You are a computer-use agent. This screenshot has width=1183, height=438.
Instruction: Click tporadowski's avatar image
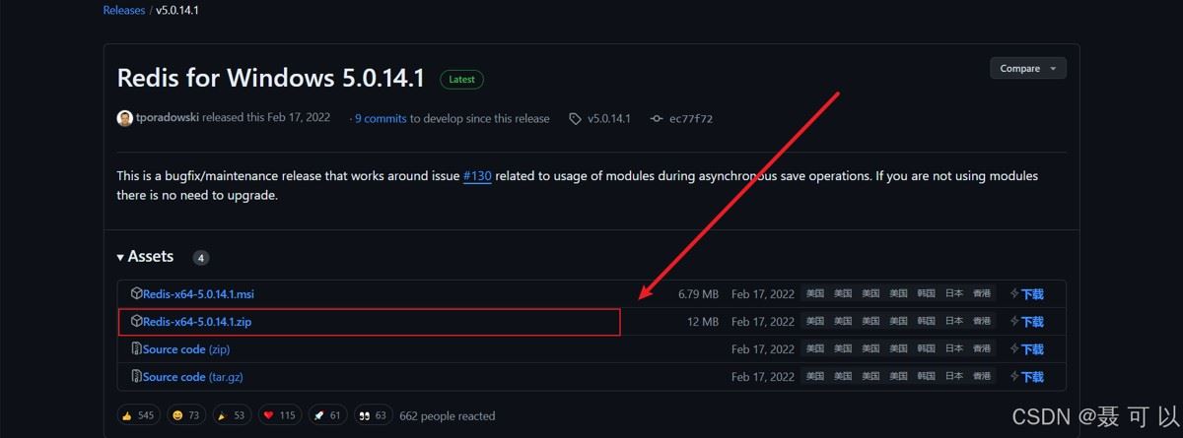point(124,118)
